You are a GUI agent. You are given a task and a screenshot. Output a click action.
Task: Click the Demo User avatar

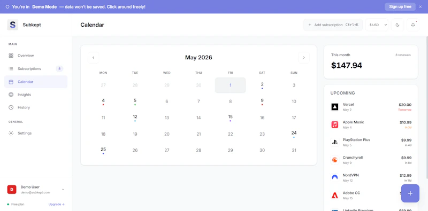(12, 190)
